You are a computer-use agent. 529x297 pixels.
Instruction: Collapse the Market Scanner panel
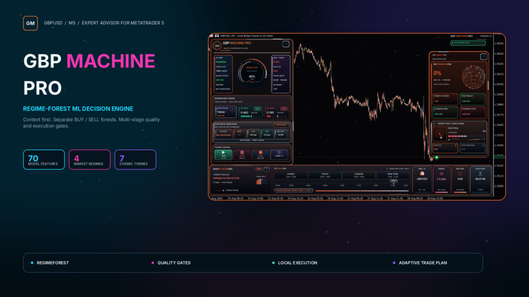click(x=267, y=169)
